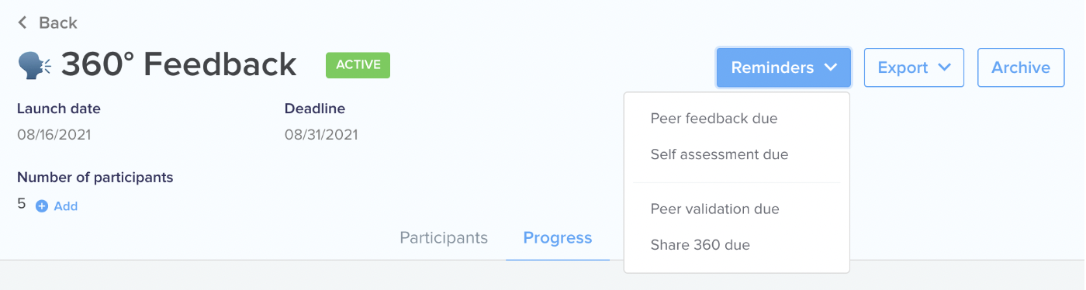
Task: Switch to the Participants tab
Action: [x=444, y=237]
